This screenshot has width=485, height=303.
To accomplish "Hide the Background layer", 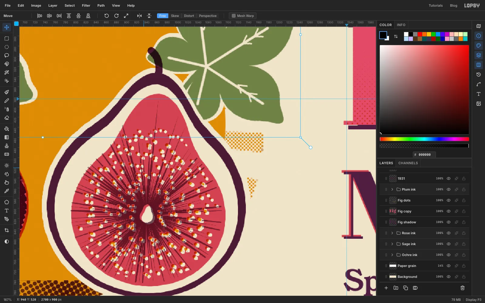I will coord(449,277).
